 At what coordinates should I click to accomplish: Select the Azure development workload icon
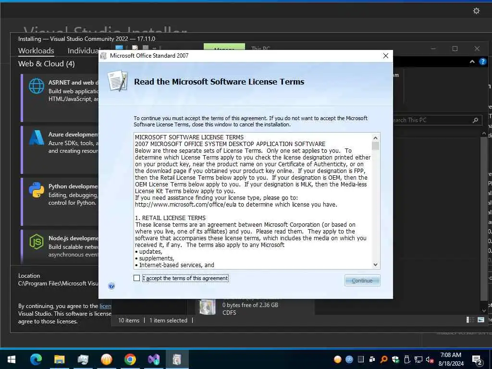coord(37,138)
